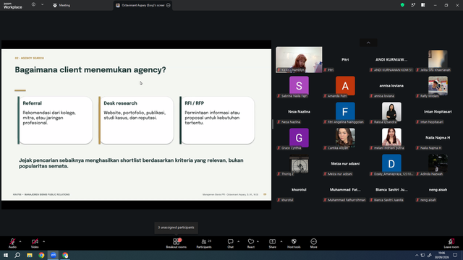Select Raissa Lysandra's photo tile

click(391, 112)
